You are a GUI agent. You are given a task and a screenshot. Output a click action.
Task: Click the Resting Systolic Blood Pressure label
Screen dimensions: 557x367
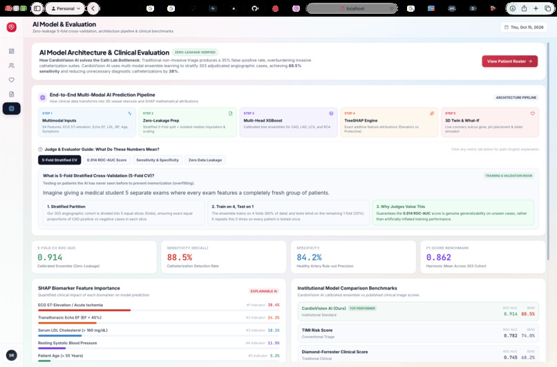68,343
